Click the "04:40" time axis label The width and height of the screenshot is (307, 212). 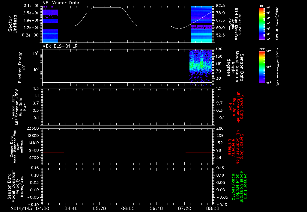(71, 208)
